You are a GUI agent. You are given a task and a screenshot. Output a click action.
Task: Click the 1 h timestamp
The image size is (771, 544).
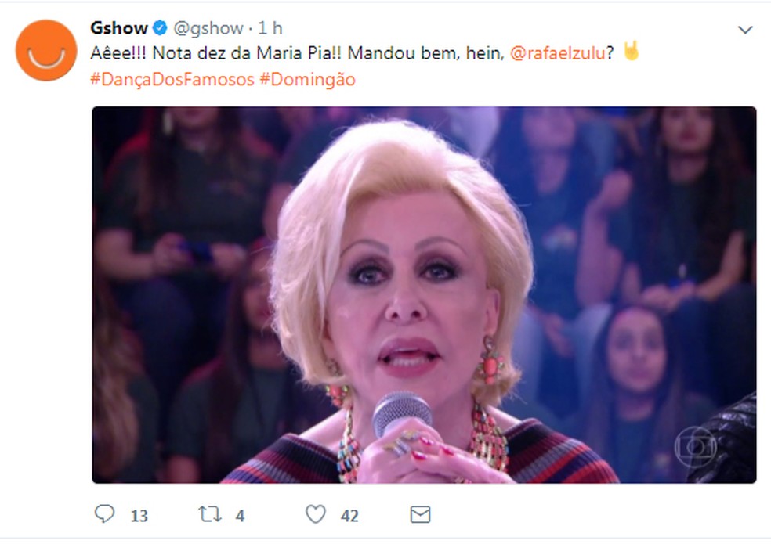[x=270, y=28]
